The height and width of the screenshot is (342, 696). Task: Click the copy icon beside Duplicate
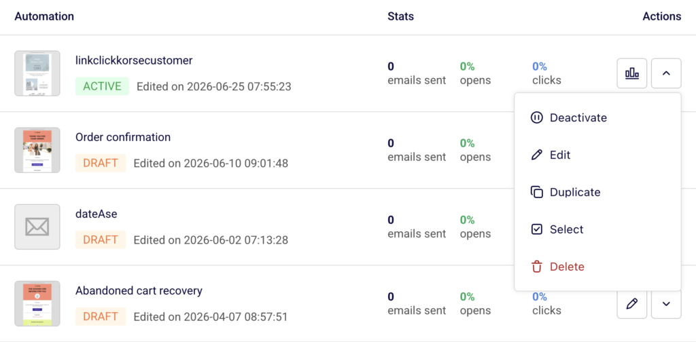pyautogui.click(x=537, y=192)
